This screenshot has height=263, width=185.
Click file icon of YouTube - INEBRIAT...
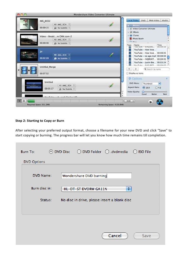[x=130, y=59]
